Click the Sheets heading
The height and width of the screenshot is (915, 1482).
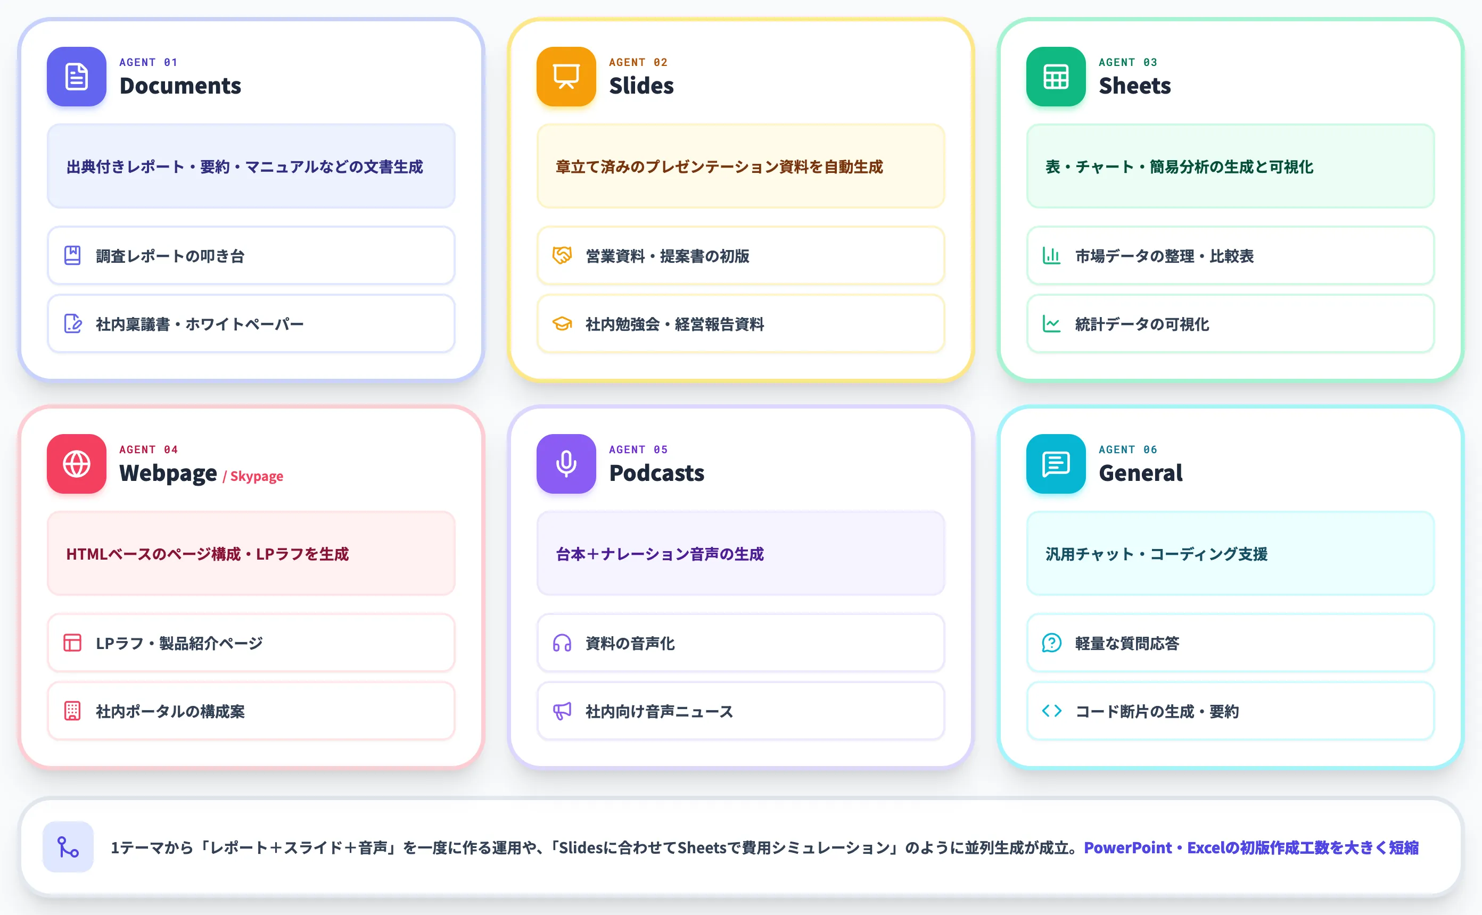pos(1134,86)
